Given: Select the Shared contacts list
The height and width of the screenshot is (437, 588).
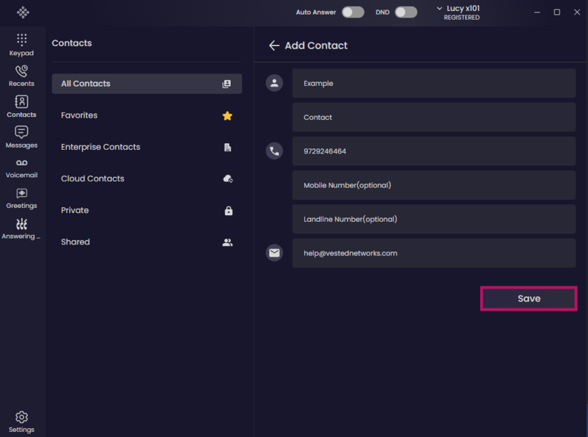Looking at the screenshot, I should [x=147, y=242].
